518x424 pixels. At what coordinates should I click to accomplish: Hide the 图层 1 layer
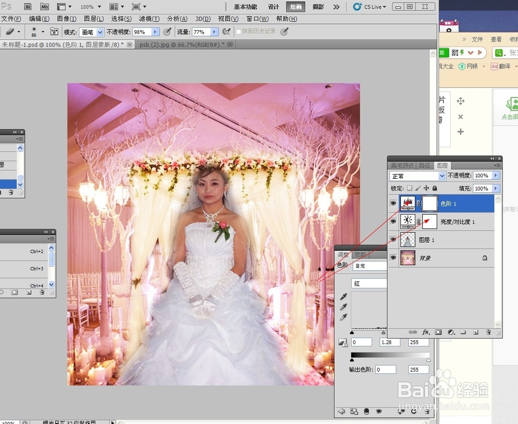(393, 239)
